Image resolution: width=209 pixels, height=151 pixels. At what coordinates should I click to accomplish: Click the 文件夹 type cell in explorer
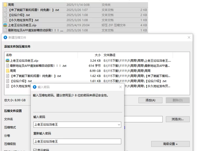pos(106,5)
